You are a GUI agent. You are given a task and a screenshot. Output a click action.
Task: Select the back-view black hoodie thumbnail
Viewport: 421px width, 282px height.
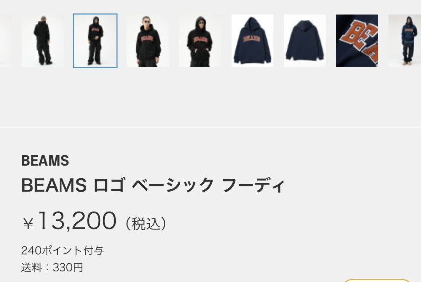pyautogui.click(x=43, y=41)
